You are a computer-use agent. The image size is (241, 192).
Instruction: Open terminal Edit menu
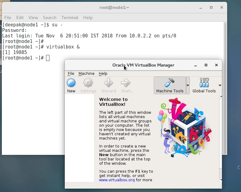(x=20, y=18)
